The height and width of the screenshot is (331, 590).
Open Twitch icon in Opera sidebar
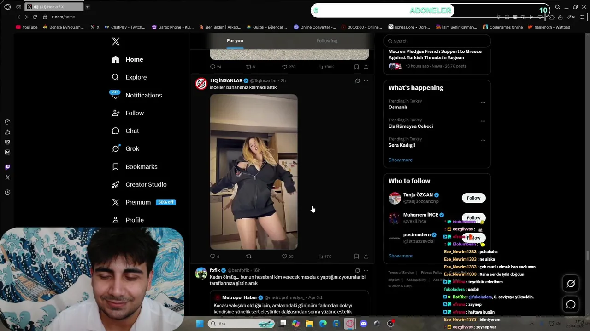click(7, 167)
